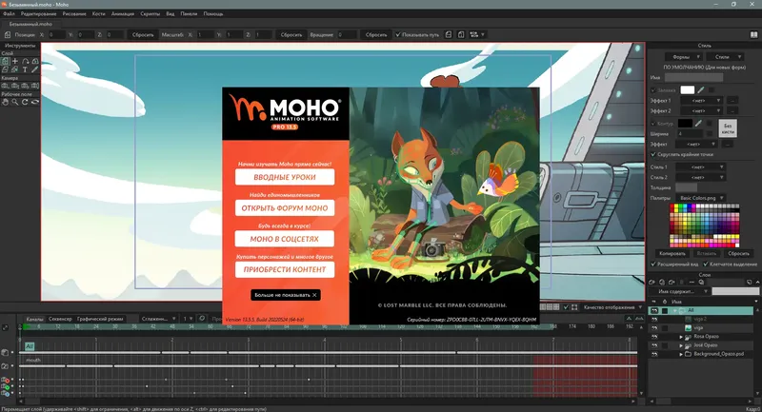
Task: Hide the 'Rosa Opazo' layer with eye icon
Action: [x=654, y=336]
